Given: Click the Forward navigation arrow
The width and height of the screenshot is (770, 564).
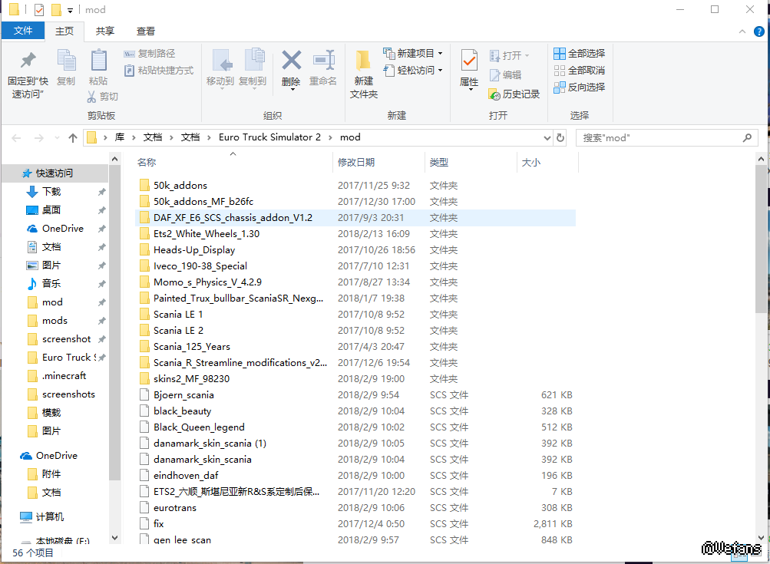Looking at the screenshot, I should tap(39, 138).
